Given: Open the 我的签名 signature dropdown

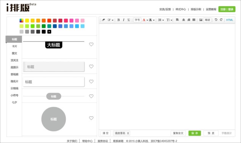Looking at the screenshot, I should coord(122,133).
